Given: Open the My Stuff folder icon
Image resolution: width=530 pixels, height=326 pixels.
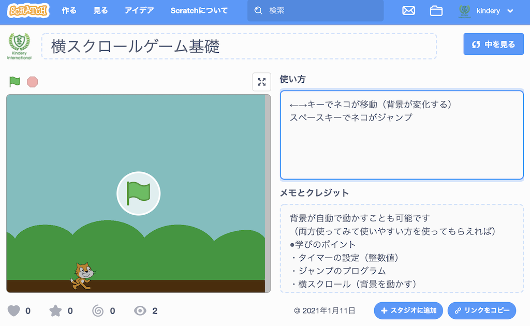Looking at the screenshot, I should (436, 11).
